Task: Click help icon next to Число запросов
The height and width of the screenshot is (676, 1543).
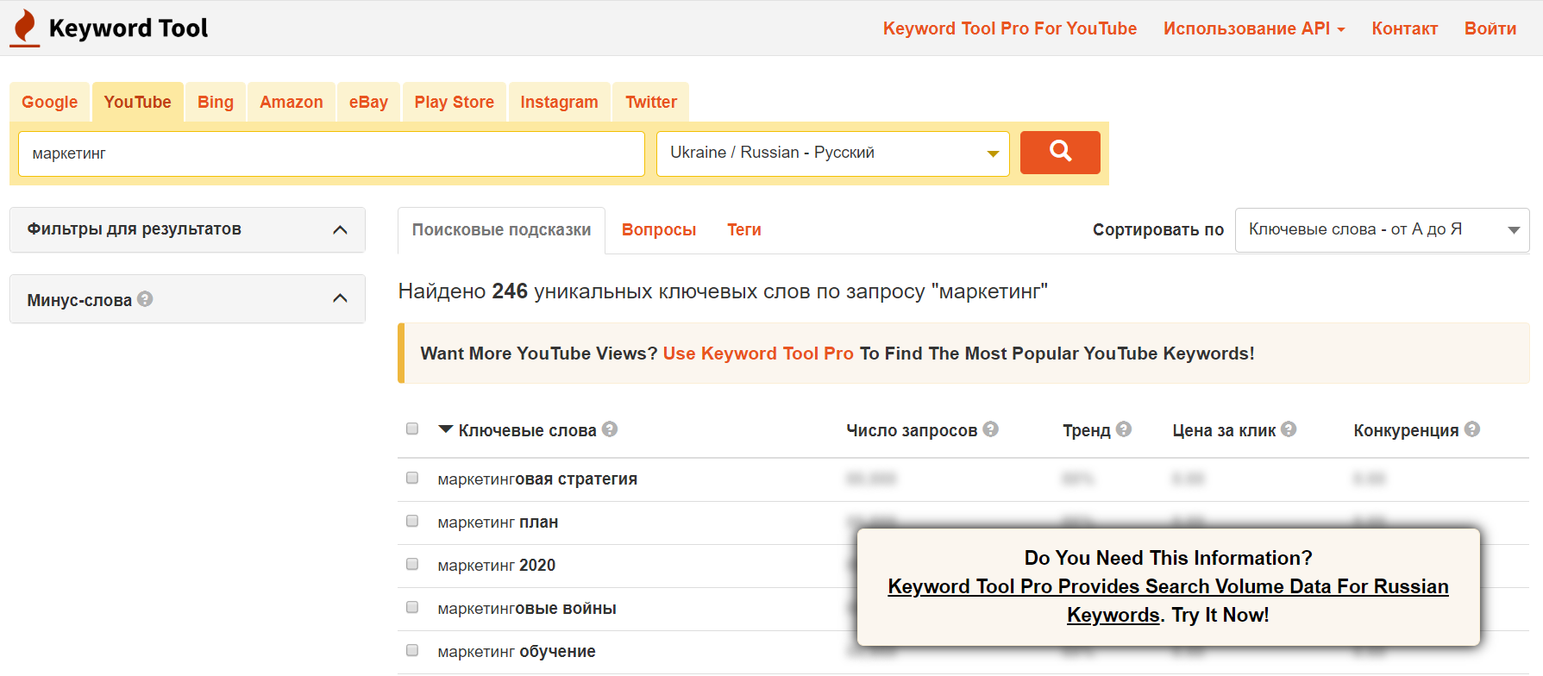Action: click(990, 429)
